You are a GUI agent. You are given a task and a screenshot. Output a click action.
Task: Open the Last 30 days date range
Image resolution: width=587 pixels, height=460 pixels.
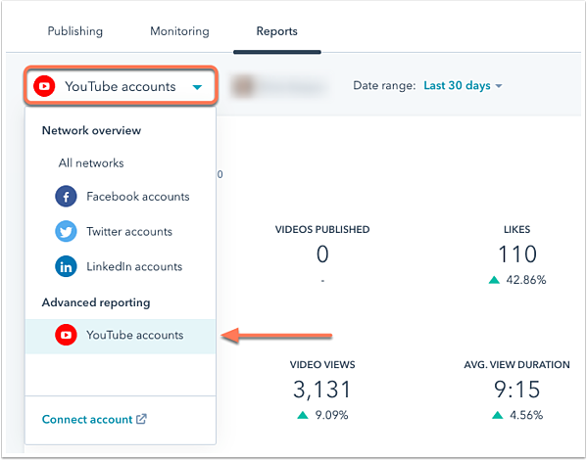[x=463, y=86]
